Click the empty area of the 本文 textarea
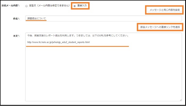 tap(104, 74)
